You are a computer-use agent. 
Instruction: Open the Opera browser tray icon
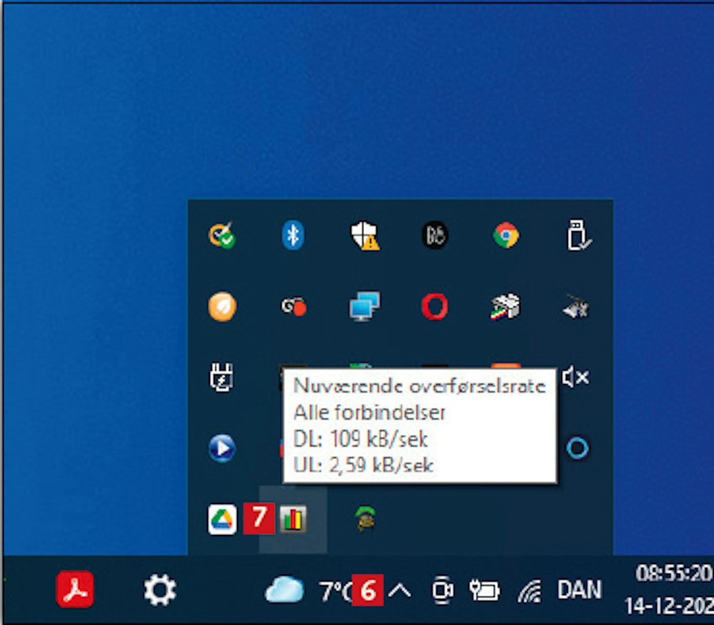point(435,307)
